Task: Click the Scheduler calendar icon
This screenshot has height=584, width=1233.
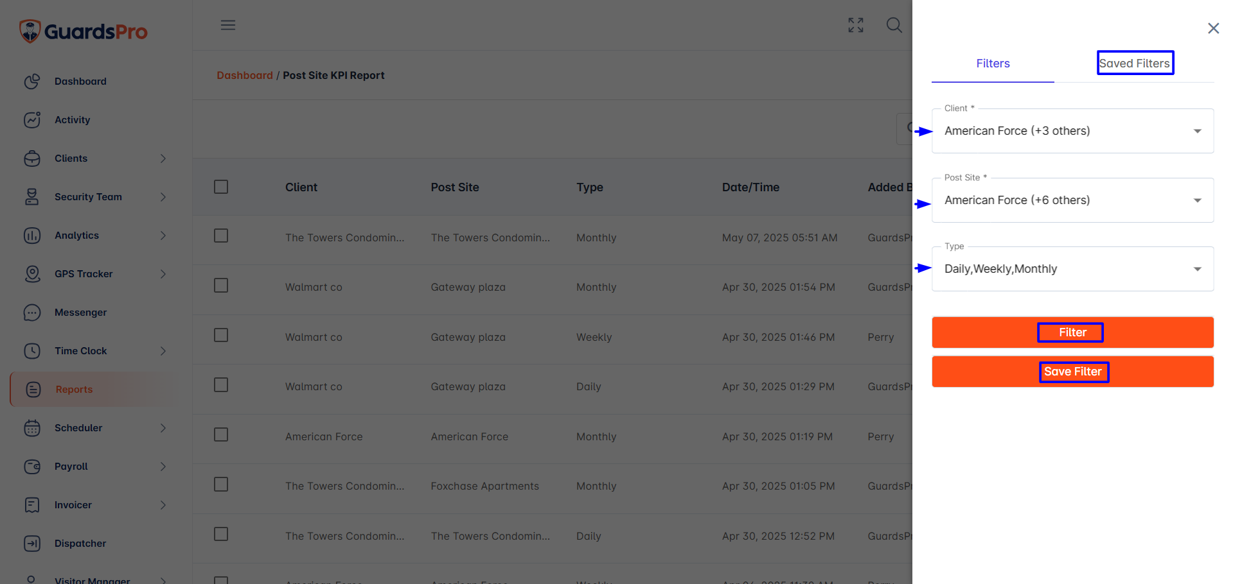Action: click(32, 428)
